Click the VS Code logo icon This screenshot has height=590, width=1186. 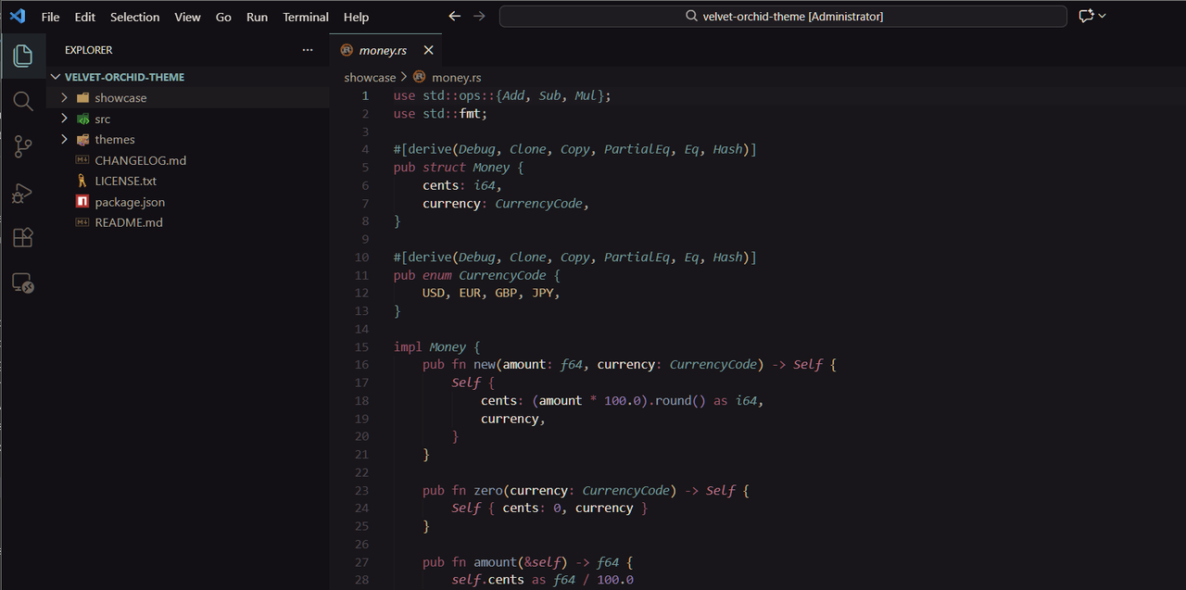click(18, 17)
